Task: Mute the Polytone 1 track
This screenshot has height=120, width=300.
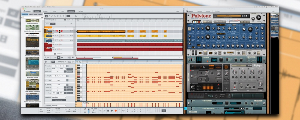Action: click(53, 31)
